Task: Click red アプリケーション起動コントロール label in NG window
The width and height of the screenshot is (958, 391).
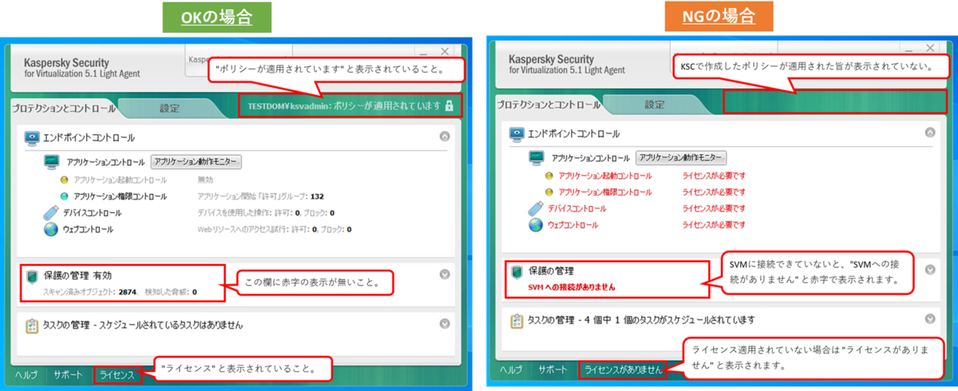Action: tap(605, 176)
